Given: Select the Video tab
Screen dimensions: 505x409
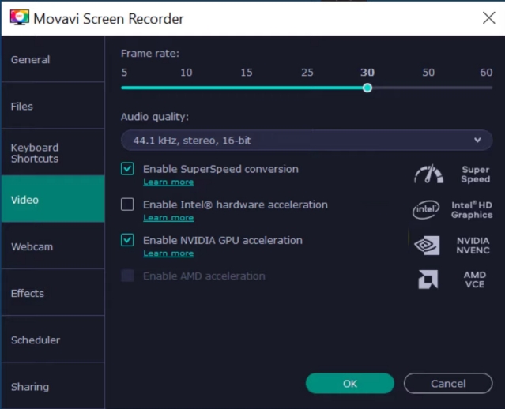Looking at the screenshot, I should click(53, 200).
